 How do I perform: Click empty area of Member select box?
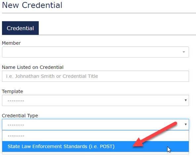pyautogui.click(x=91, y=52)
